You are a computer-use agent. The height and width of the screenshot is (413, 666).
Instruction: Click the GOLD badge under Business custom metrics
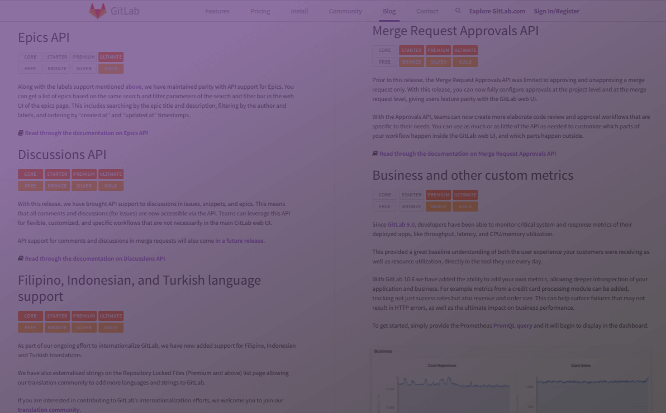(x=465, y=206)
